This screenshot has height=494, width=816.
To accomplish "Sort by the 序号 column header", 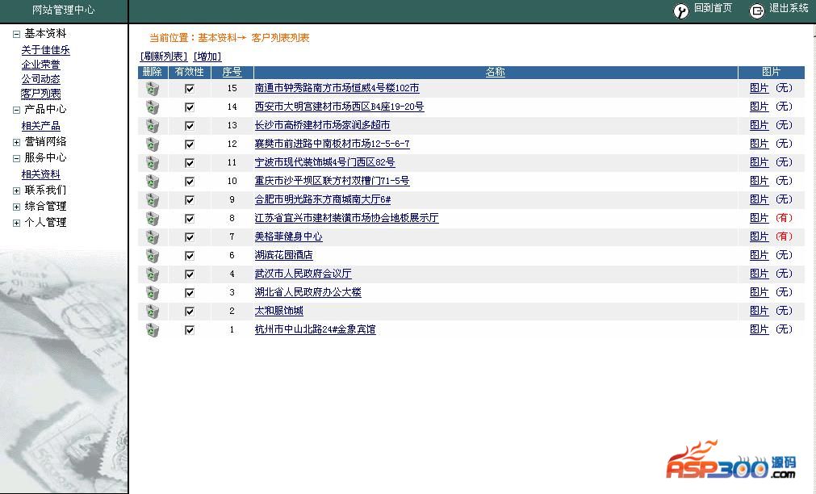I will [x=232, y=72].
